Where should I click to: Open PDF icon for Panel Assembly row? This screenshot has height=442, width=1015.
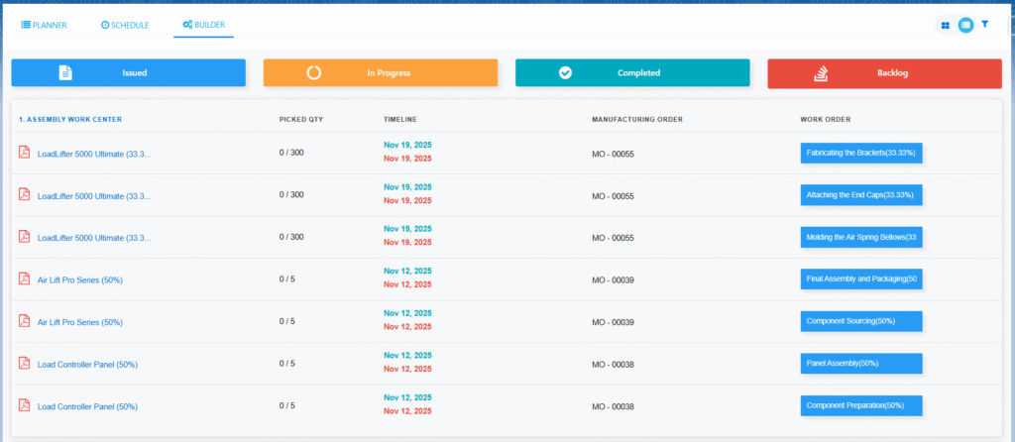(x=25, y=364)
